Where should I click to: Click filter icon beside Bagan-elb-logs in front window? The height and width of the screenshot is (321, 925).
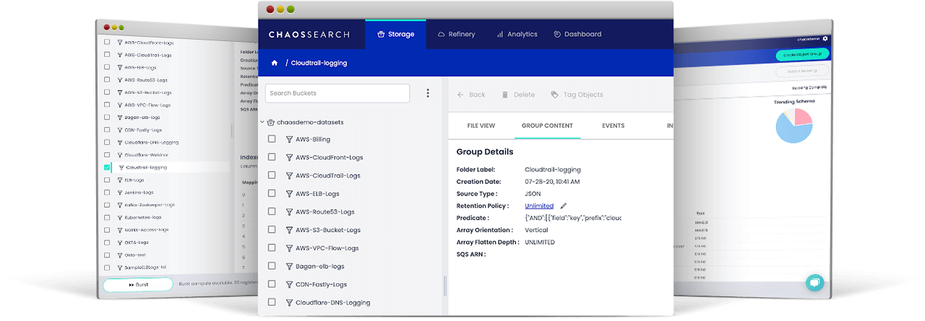[290, 266]
